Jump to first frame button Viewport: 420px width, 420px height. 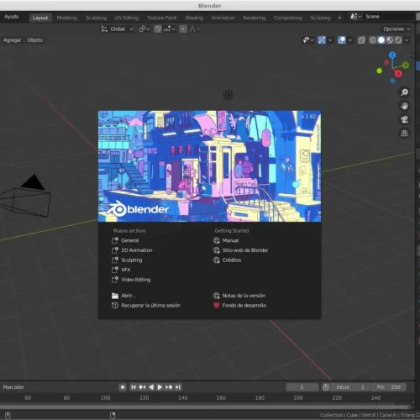[x=134, y=387]
